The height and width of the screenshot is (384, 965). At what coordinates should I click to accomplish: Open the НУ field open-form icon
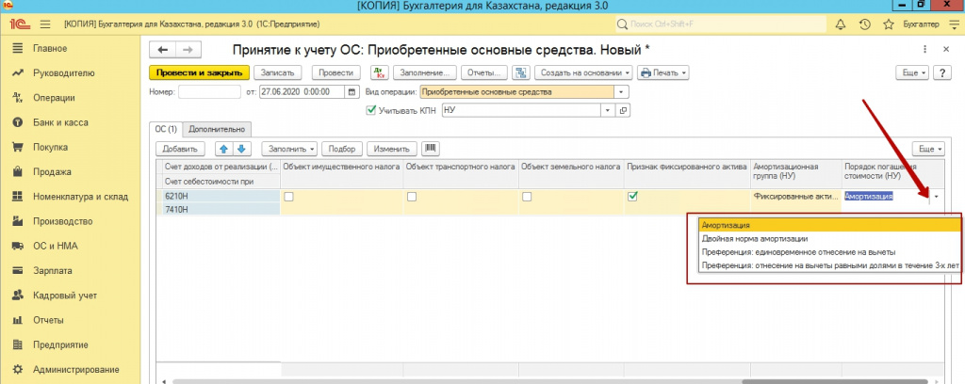pos(623,111)
